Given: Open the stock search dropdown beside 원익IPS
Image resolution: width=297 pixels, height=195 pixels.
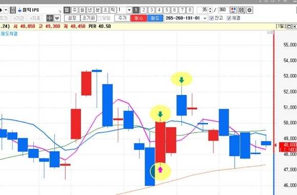Looking at the screenshot, I should [x=60, y=11].
